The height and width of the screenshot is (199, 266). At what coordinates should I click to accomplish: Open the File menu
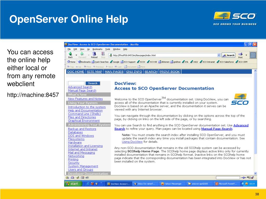[x=69, y=49]
